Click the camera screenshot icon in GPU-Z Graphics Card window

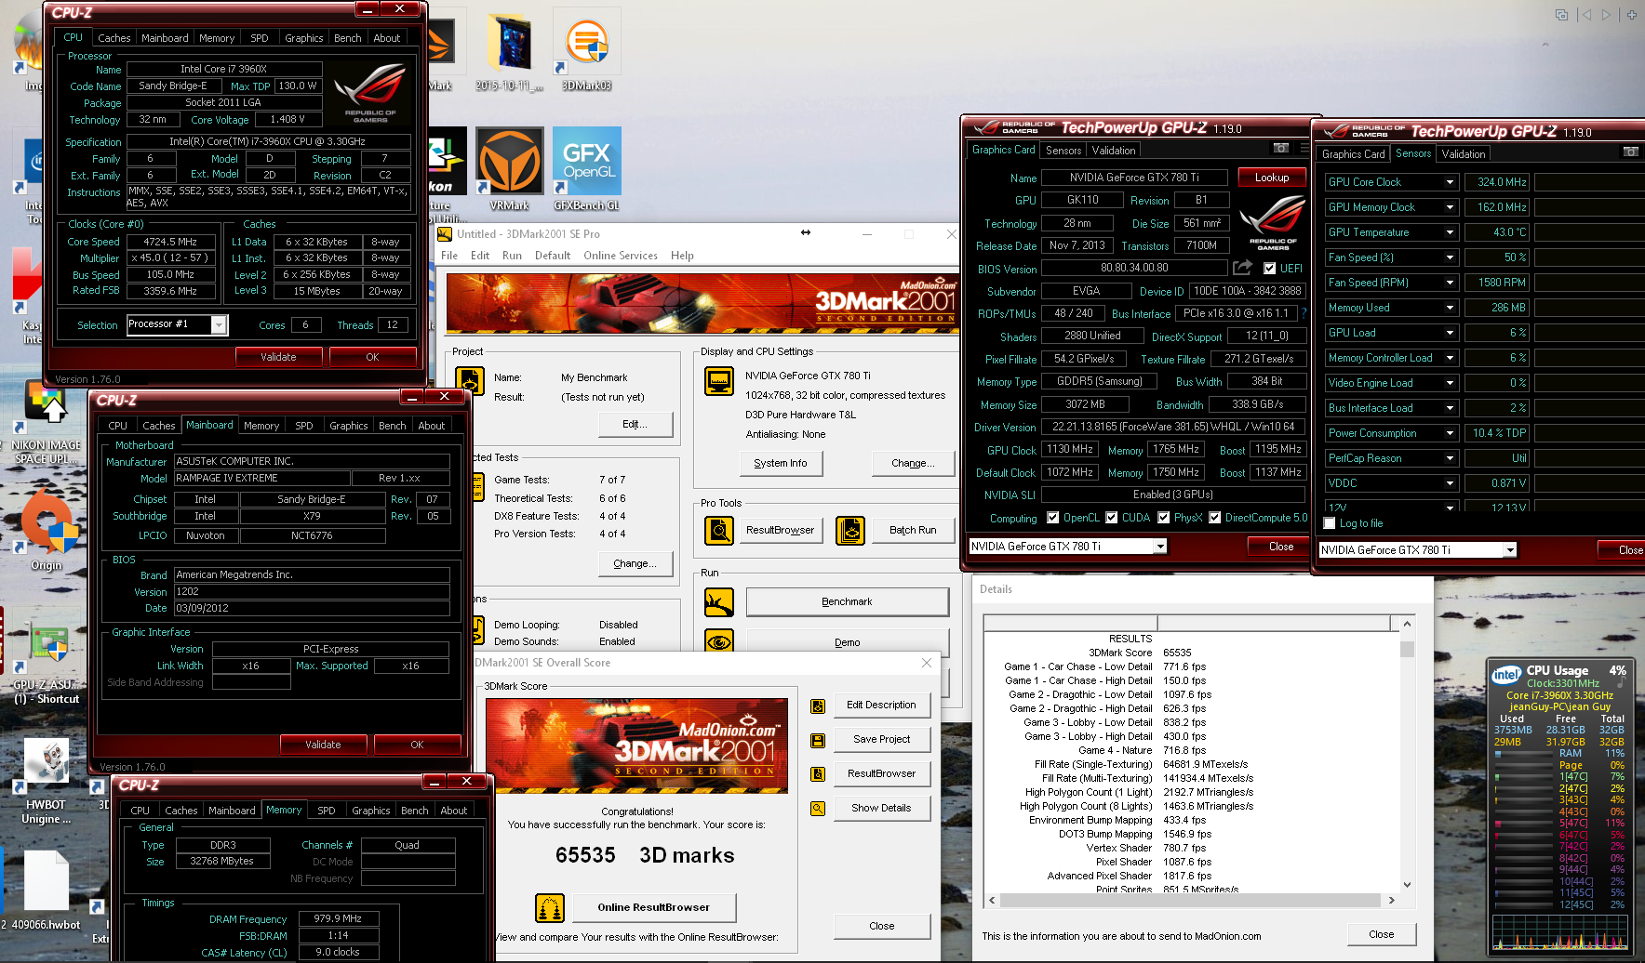click(x=1281, y=149)
